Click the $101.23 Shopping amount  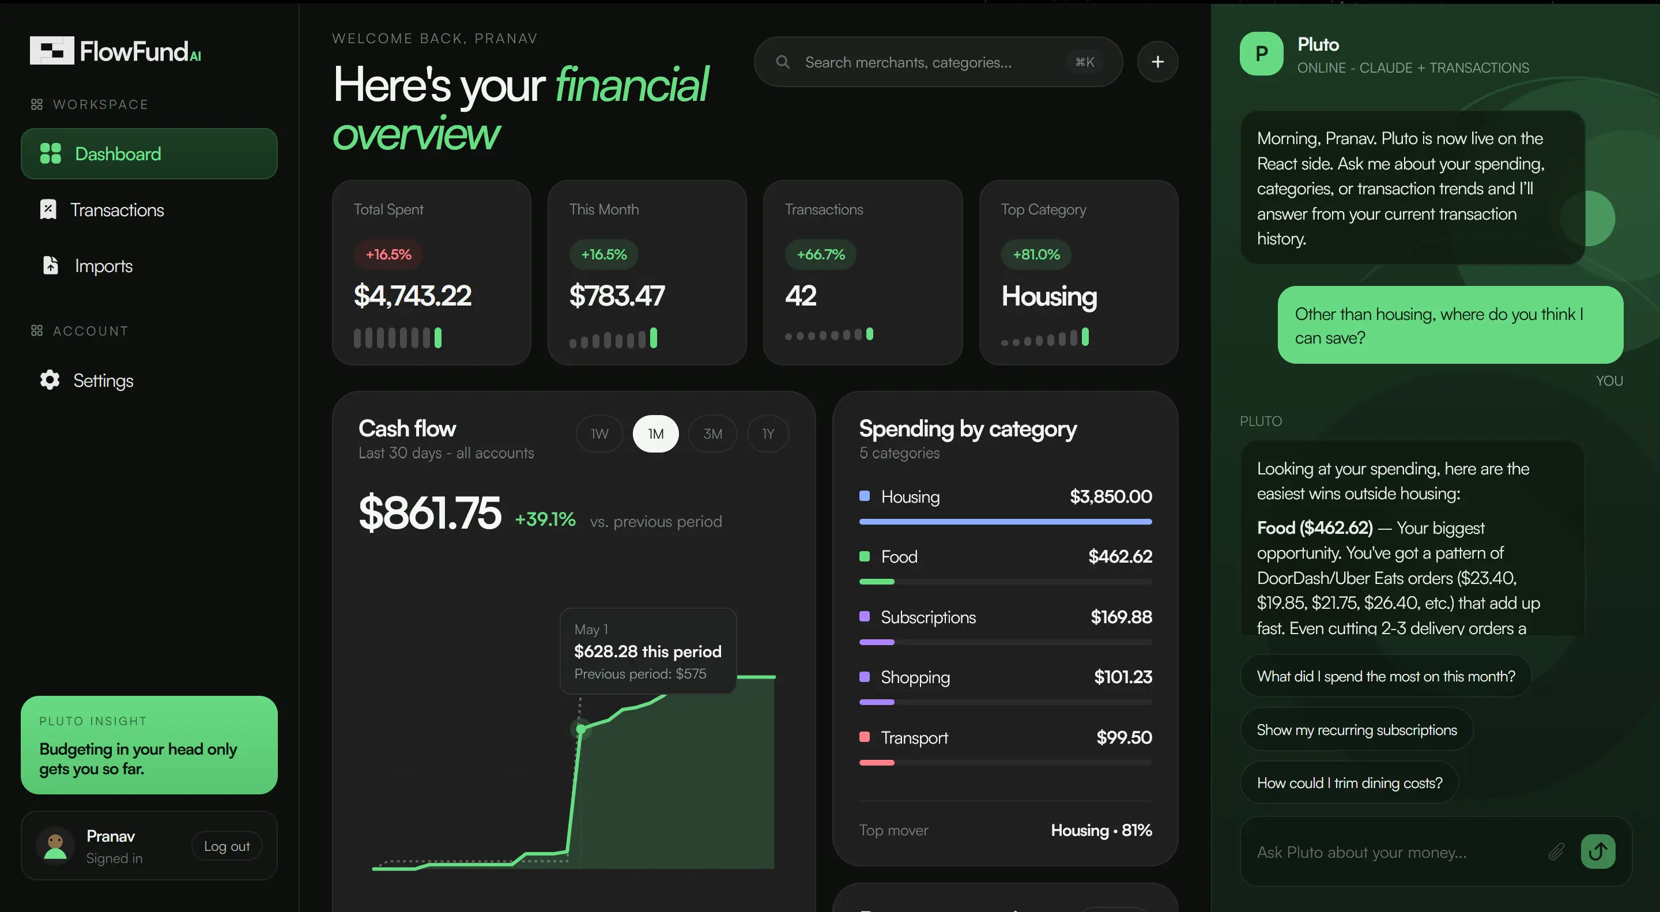[x=1123, y=677]
